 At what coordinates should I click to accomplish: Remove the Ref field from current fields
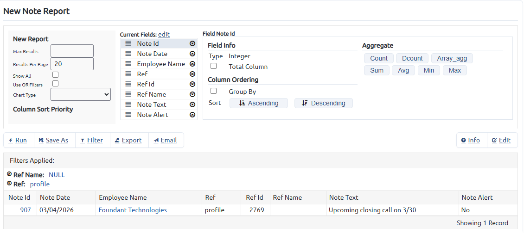192,74
